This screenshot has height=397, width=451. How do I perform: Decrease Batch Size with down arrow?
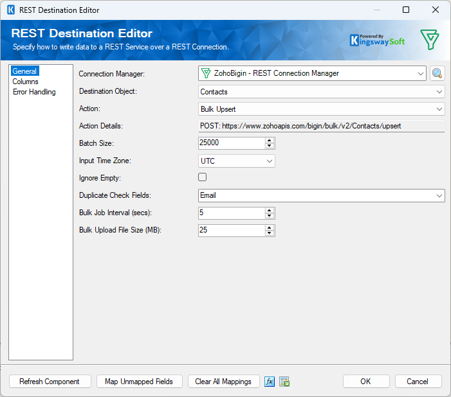click(x=269, y=146)
